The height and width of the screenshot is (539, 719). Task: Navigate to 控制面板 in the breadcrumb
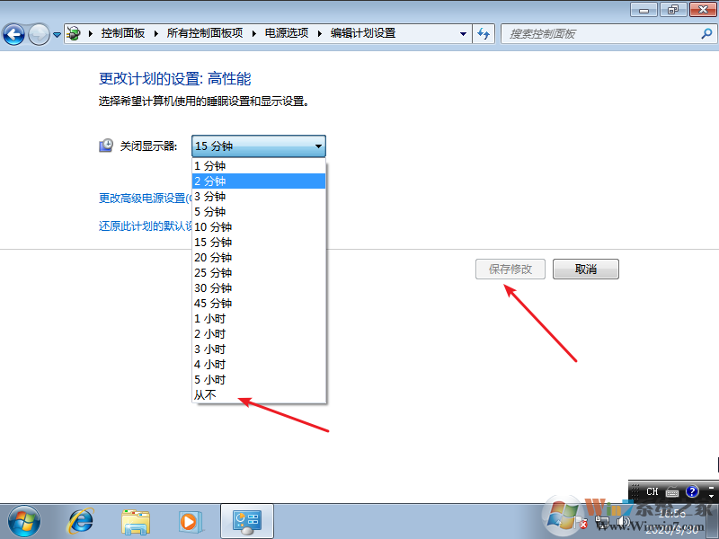[x=124, y=33]
